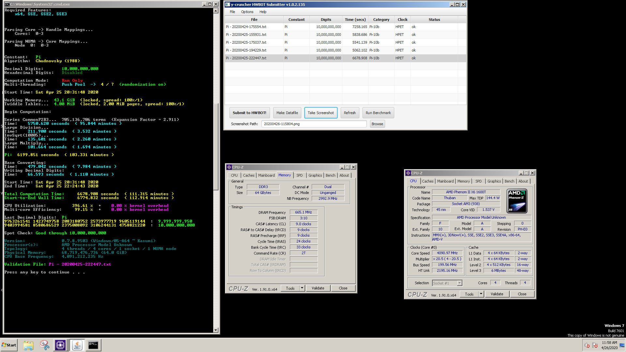Open the Action Center flag tray icon
626x352 pixels.
pos(595,345)
